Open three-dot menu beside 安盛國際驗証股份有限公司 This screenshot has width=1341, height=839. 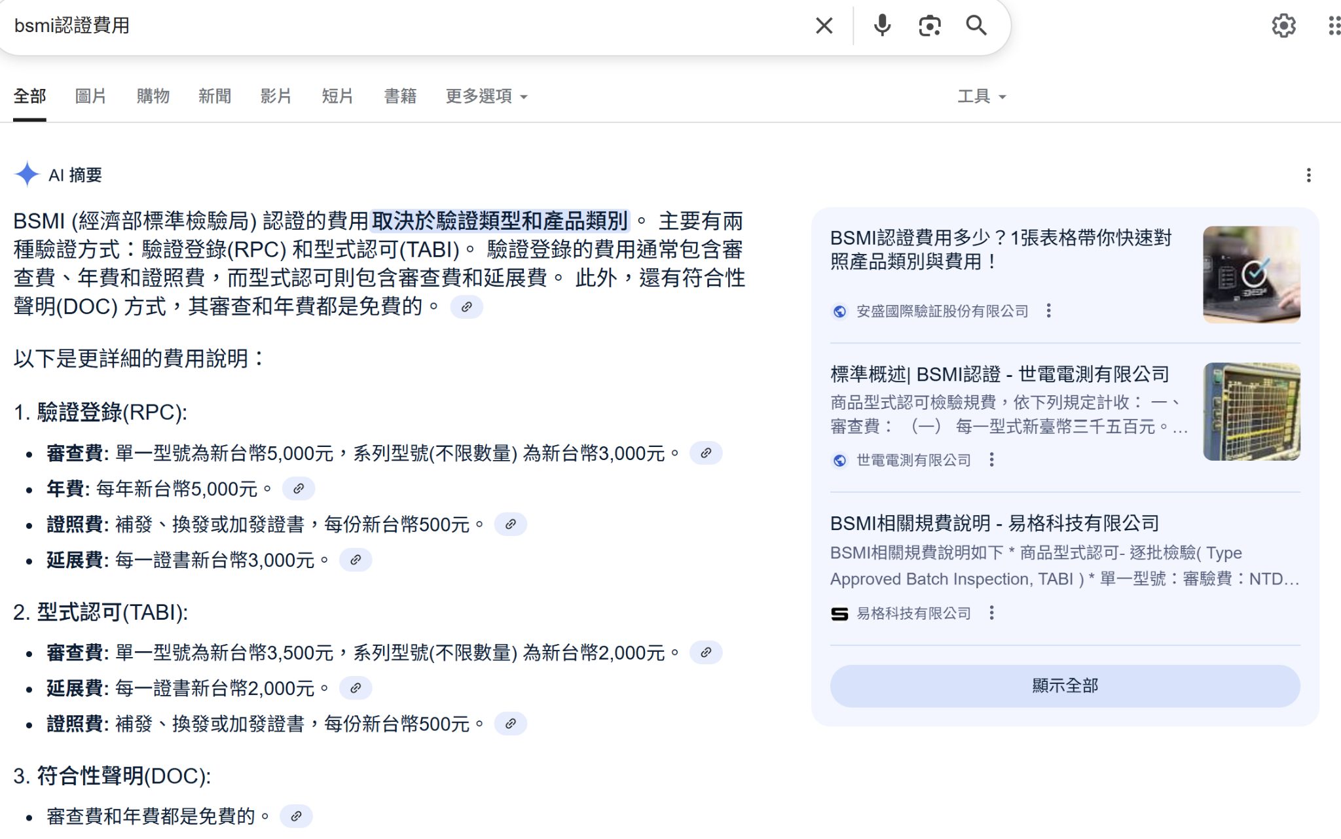[1048, 311]
